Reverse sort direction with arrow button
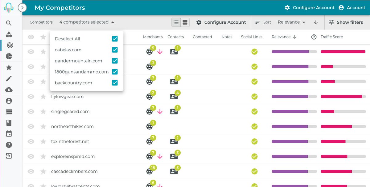 316,22
